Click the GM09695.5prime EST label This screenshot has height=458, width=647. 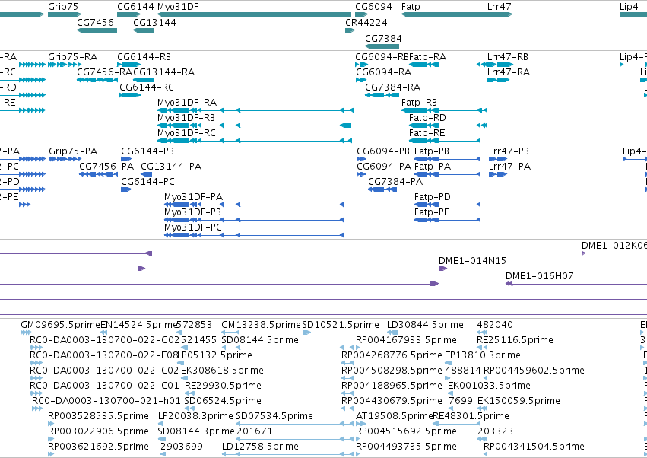point(60,325)
